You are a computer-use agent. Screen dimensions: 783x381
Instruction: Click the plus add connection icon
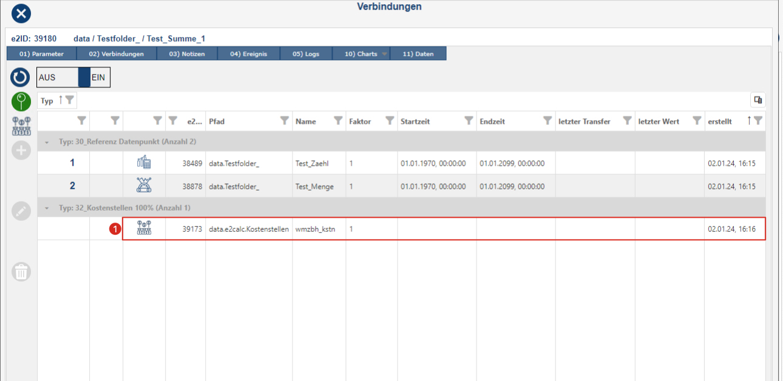(x=21, y=150)
